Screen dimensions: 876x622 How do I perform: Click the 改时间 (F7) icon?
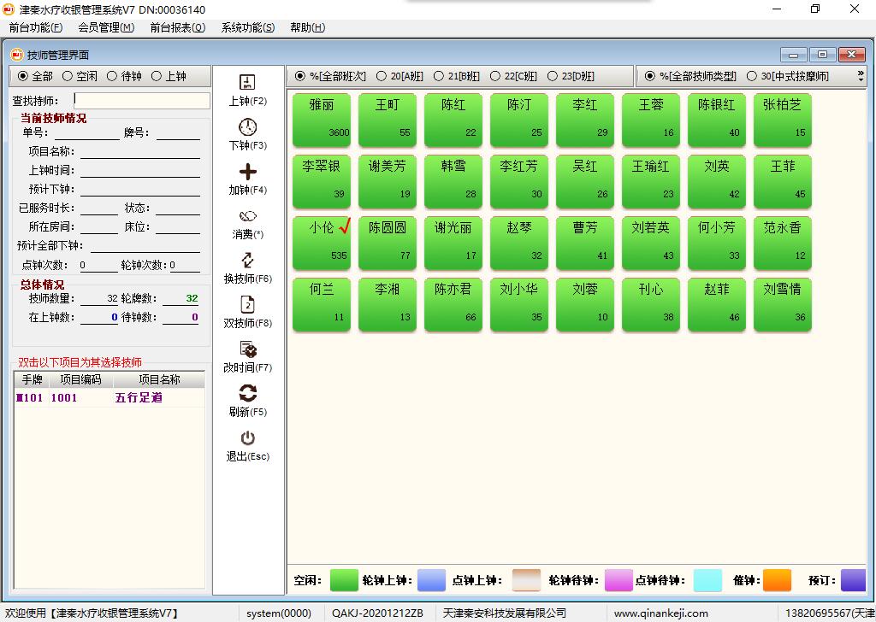tap(247, 349)
